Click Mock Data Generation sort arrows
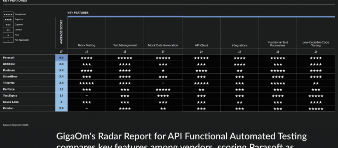This screenshot has width=338, height=148. click(163, 52)
